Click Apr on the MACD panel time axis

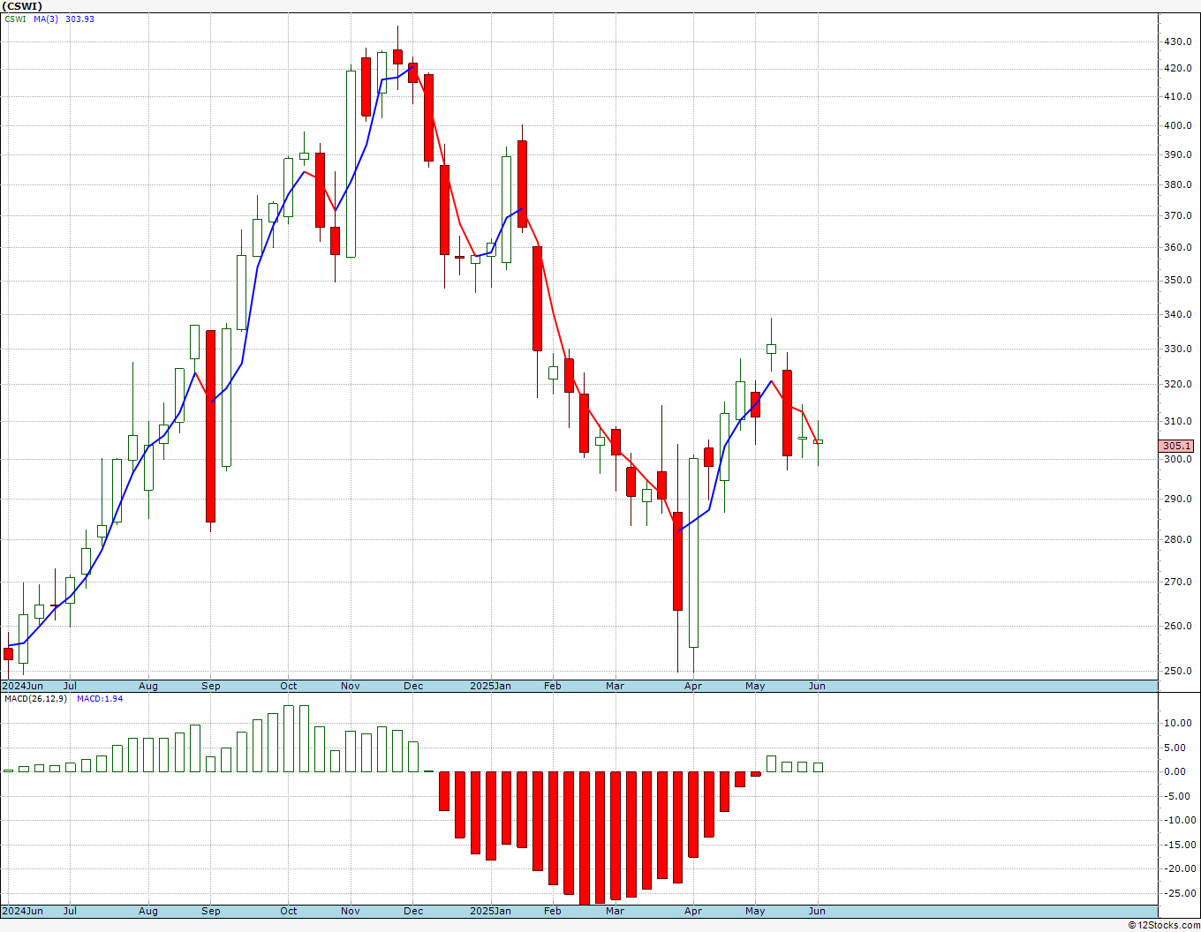click(693, 911)
